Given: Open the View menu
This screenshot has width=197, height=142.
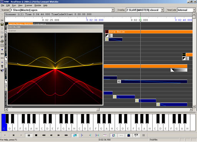Looking at the screenshot, I should [20, 5].
